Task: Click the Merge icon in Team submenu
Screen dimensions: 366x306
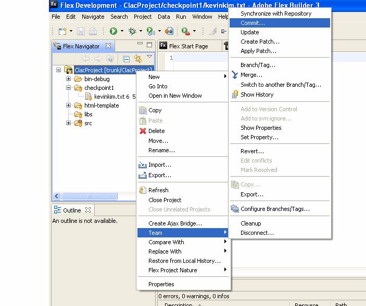Action: coord(235,75)
